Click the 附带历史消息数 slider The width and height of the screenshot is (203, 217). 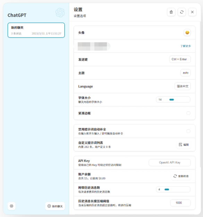tap(173, 189)
